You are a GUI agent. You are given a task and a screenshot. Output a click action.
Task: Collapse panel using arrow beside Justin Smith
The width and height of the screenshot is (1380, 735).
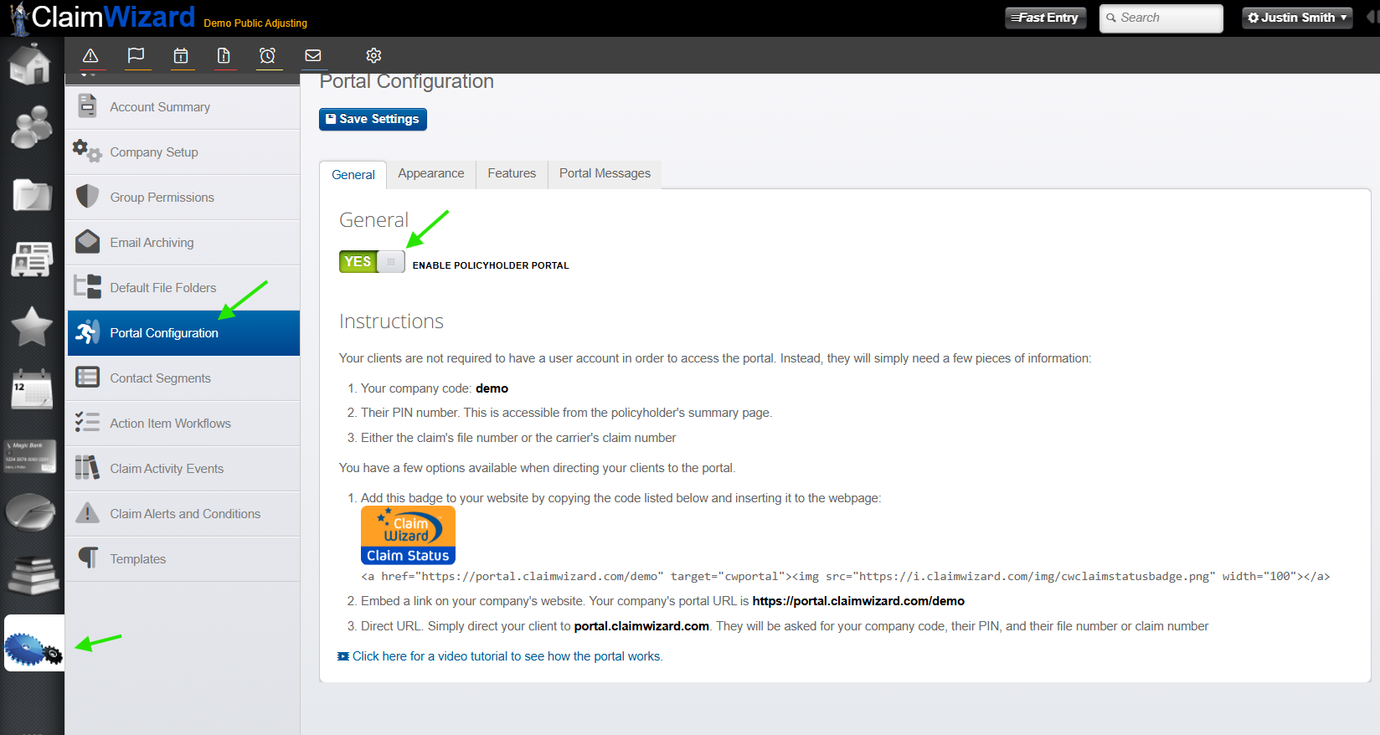[x=1372, y=17]
